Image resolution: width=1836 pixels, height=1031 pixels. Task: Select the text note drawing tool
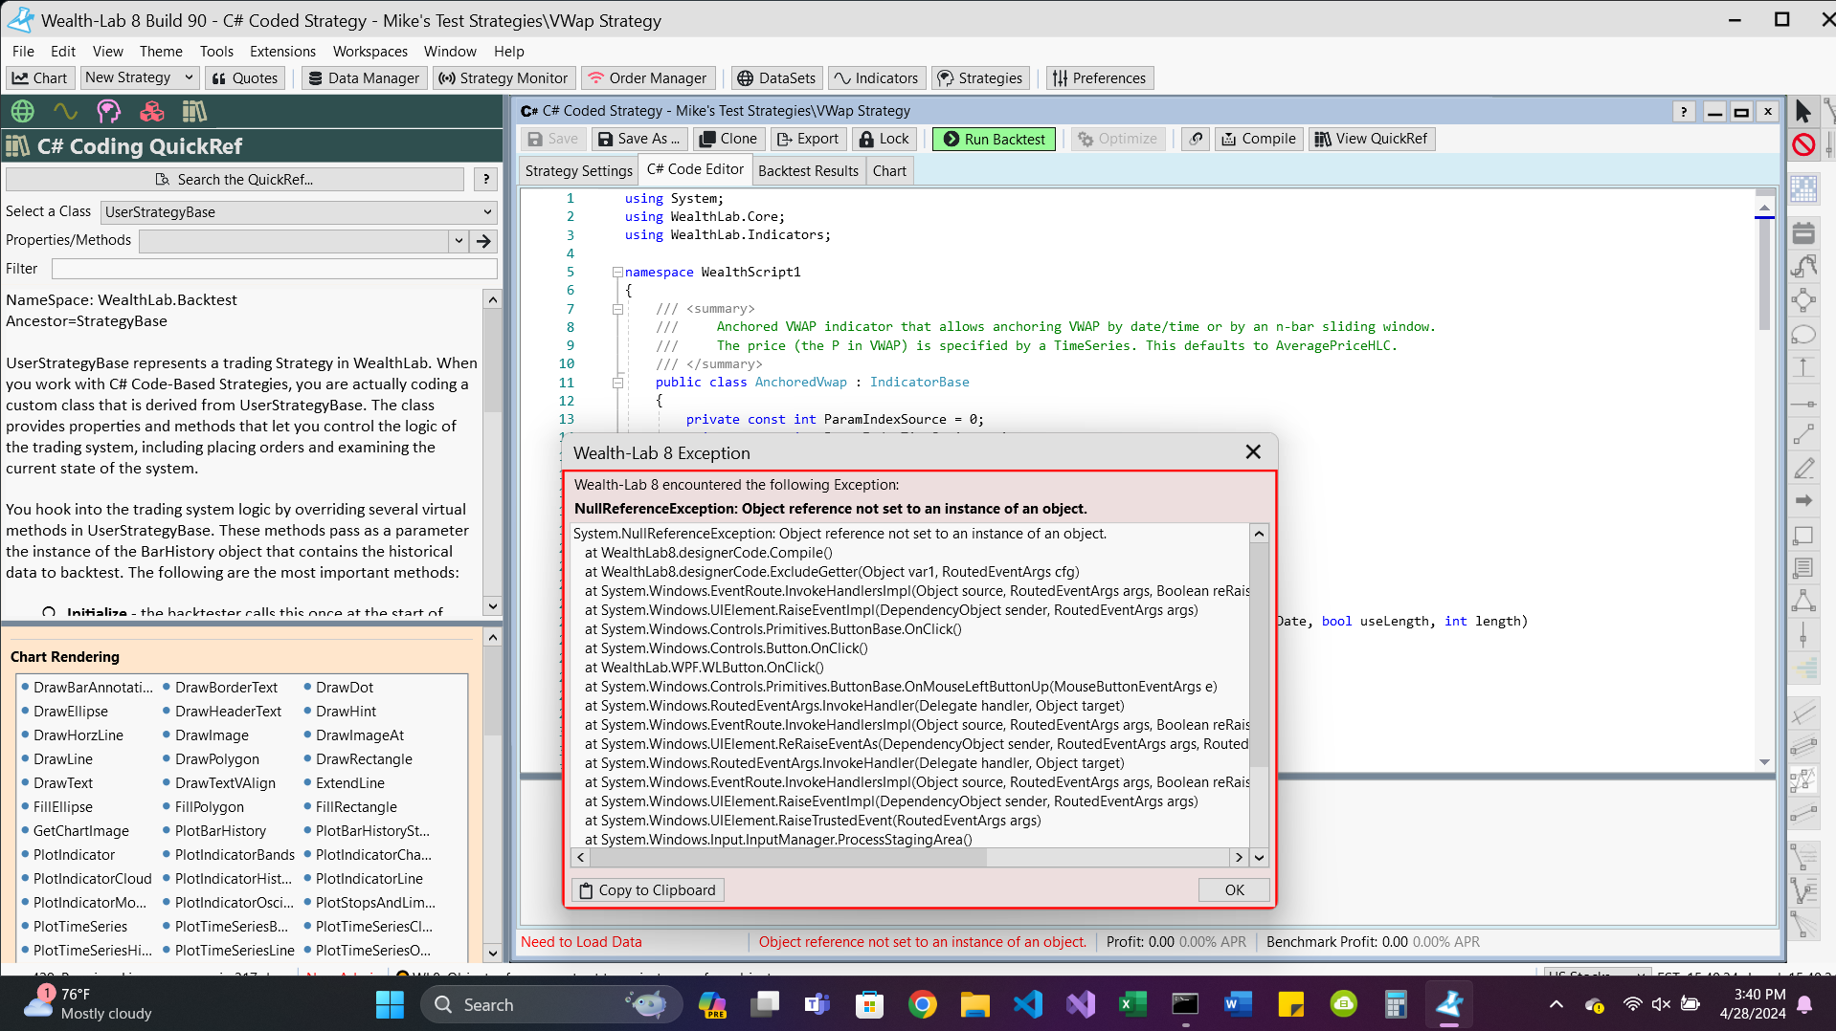pos(1803,568)
